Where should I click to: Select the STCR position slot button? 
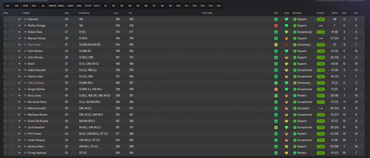[x=88, y=6]
